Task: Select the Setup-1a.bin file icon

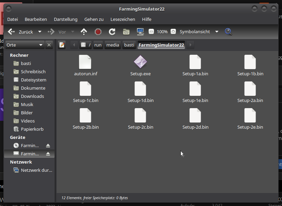Action: tap(195, 62)
